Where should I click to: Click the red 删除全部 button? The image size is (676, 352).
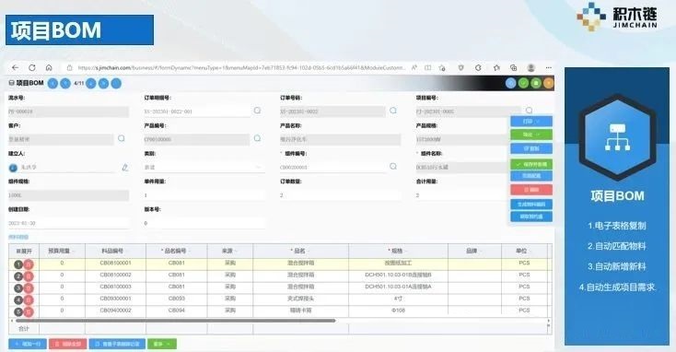tap(67, 344)
